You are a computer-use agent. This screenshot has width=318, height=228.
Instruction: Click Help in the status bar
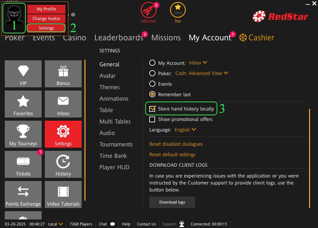click(x=126, y=224)
